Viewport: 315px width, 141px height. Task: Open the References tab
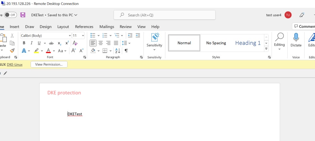pos(84,27)
